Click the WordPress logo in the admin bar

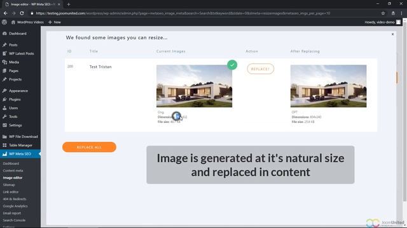[x=4, y=22]
